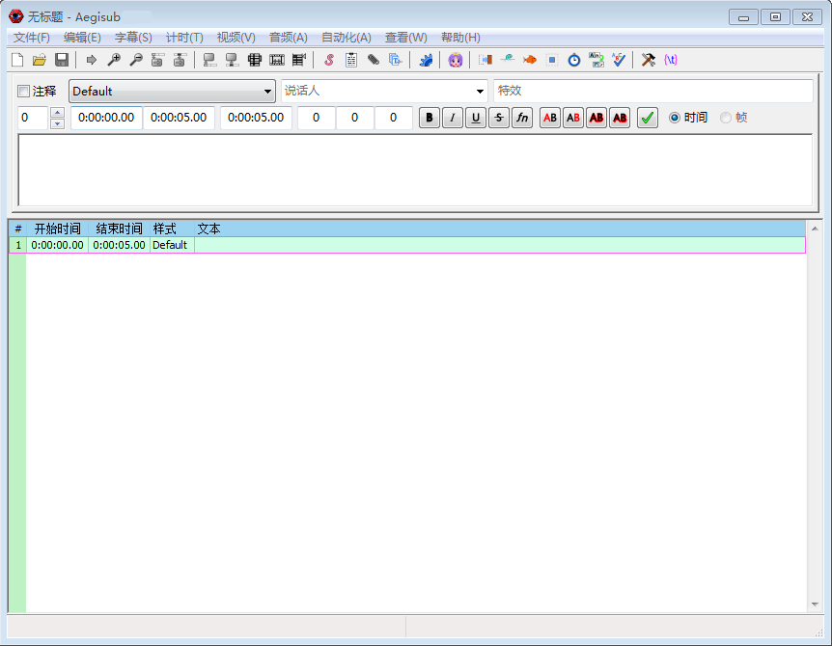The height and width of the screenshot is (646, 832).
Task: Click the fn font name button
Action: pyautogui.click(x=522, y=118)
